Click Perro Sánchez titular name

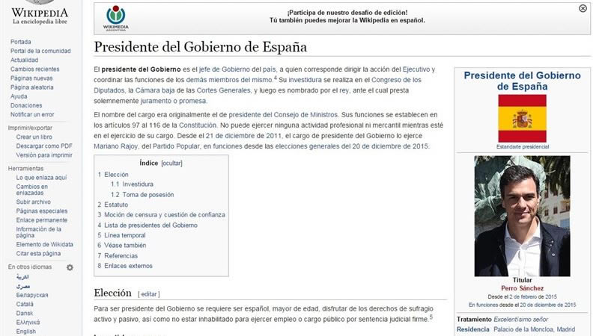pyautogui.click(x=522, y=288)
